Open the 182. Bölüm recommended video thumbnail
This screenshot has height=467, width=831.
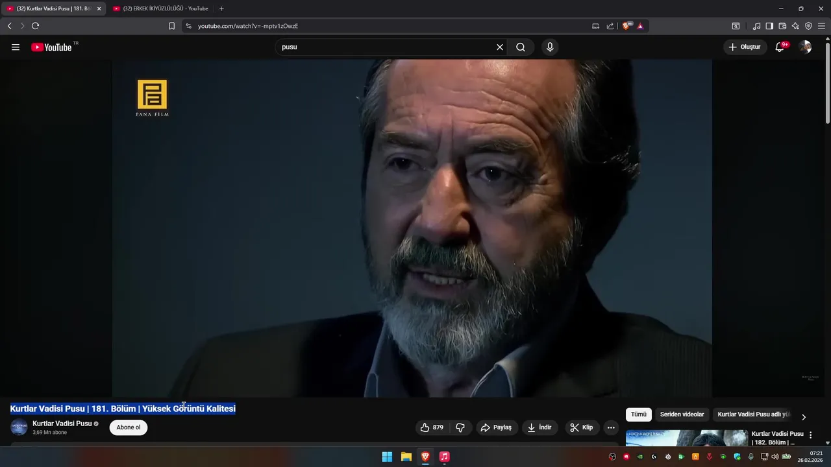pyautogui.click(x=686, y=438)
